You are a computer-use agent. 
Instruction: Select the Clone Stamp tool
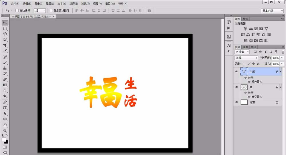tap(5, 68)
